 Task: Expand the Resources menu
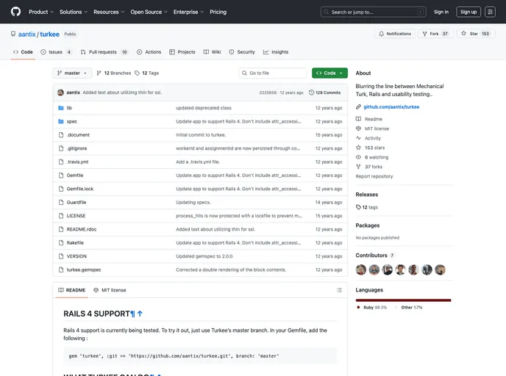pyautogui.click(x=109, y=12)
